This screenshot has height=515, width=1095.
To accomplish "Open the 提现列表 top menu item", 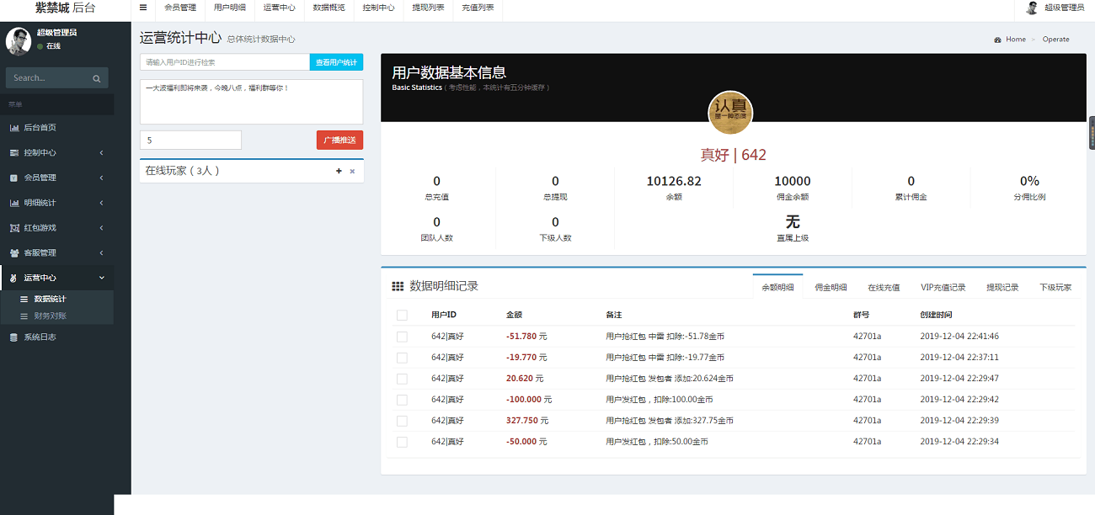I will click(x=428, y=7).
